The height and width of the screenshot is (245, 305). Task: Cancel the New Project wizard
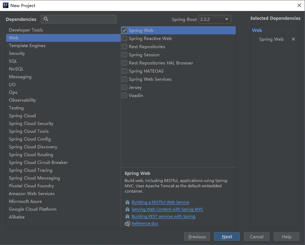point(257,237)
